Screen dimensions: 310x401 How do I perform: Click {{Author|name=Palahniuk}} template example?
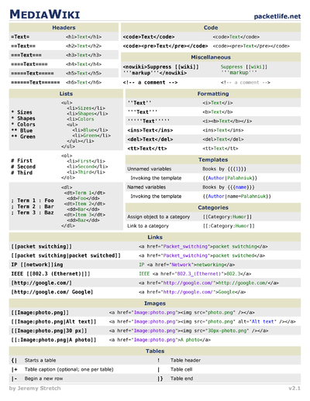point(237,196)
